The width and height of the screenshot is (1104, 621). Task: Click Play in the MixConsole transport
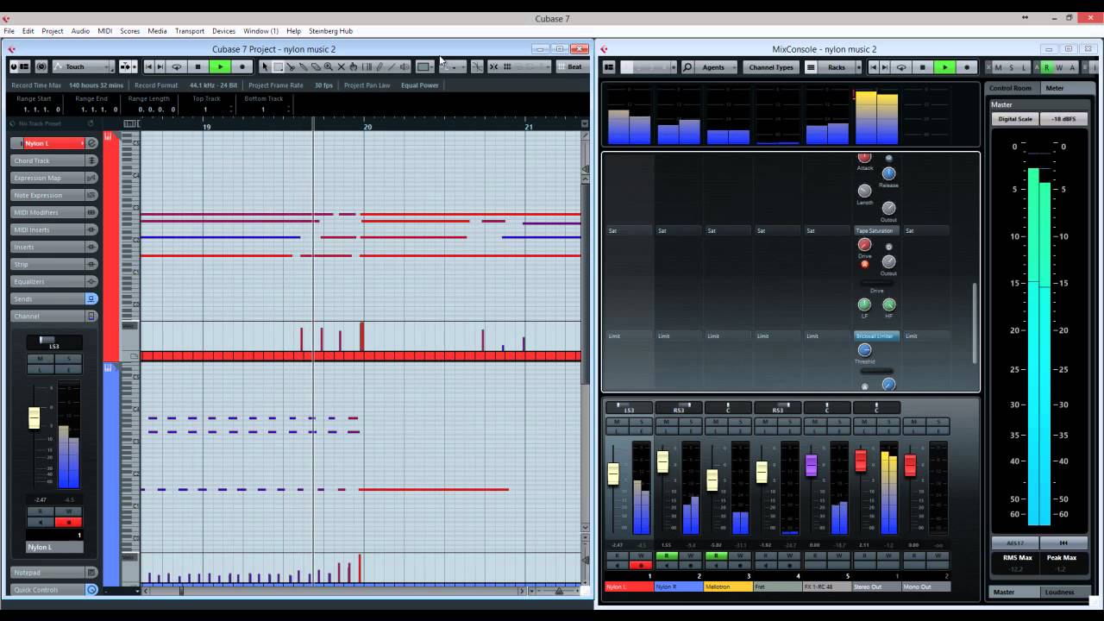(x=944, y=66)
